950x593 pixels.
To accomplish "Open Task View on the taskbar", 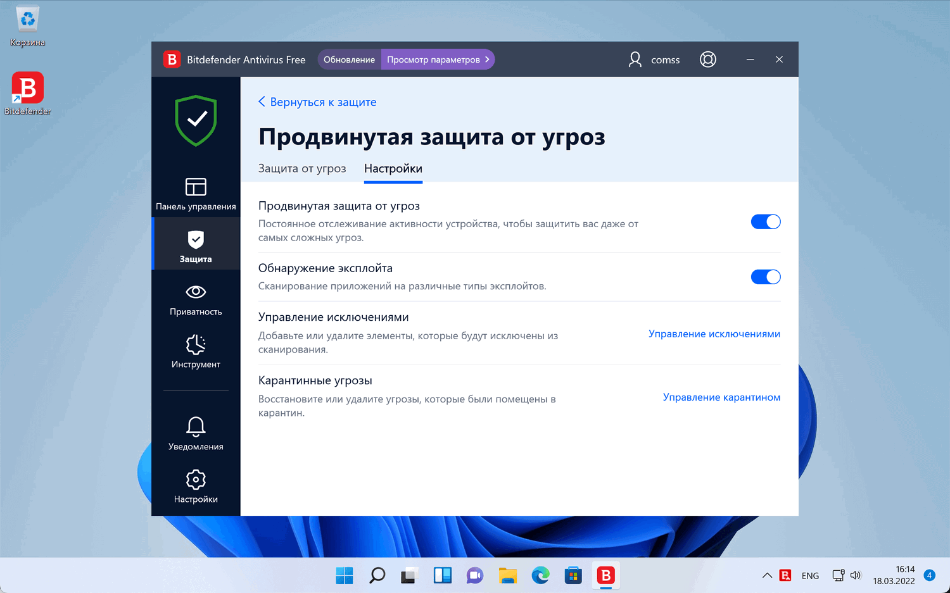I will [x=410, y=575].
